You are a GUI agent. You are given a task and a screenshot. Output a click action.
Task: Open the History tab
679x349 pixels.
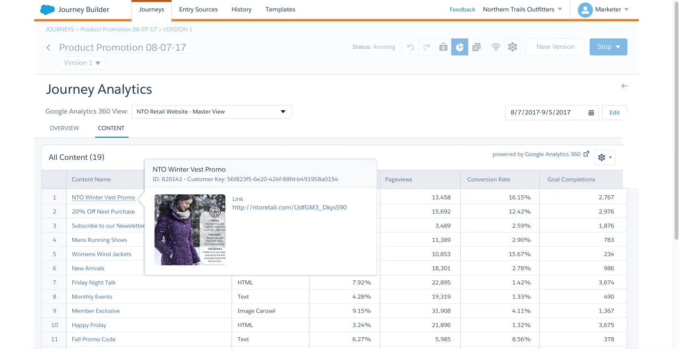(x=241, y=9)
